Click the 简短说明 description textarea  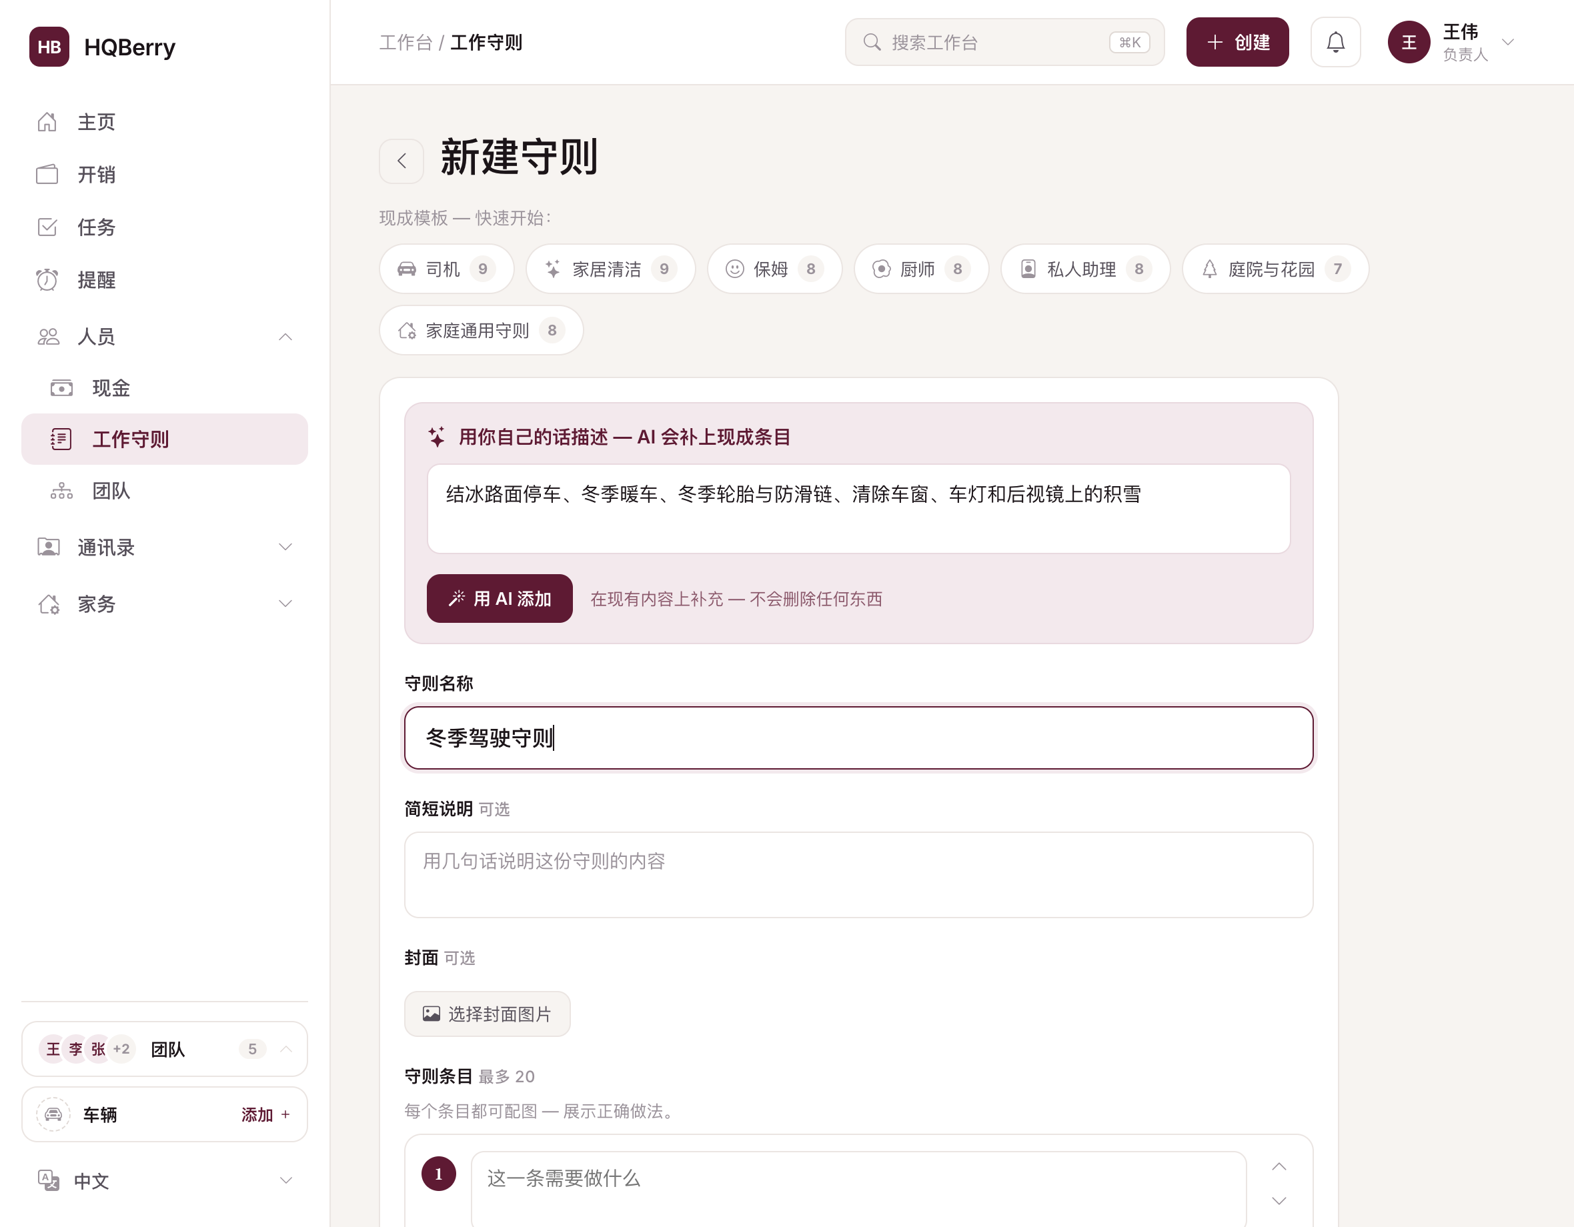[x=858, y=875]
